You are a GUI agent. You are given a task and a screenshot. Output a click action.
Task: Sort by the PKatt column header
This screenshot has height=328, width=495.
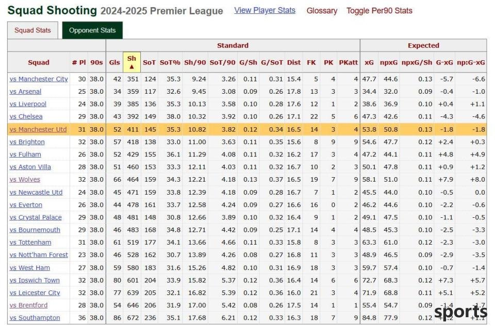(x=348, y=62)
